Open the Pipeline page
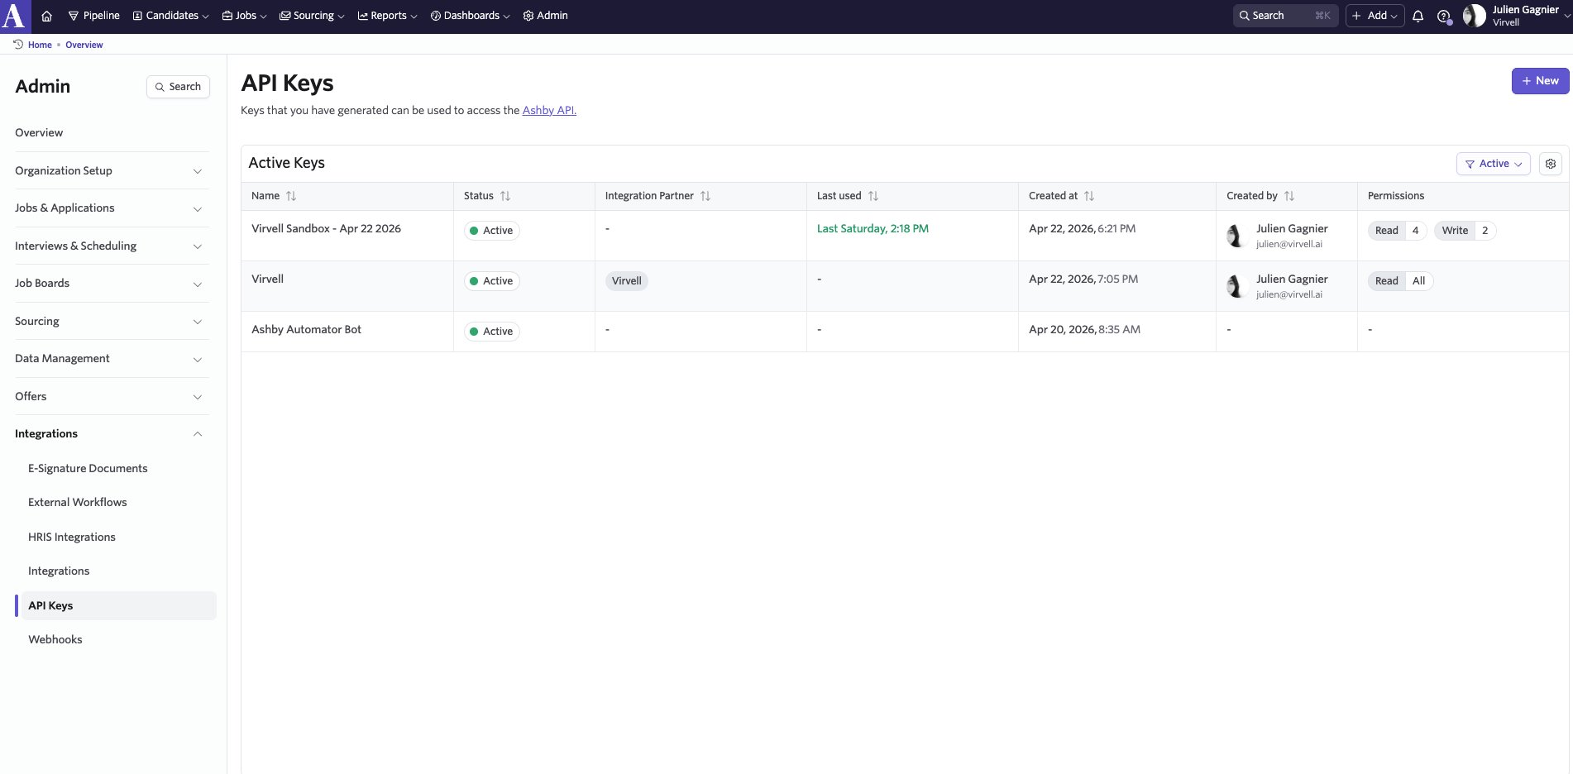Viewport: 1573px width, 774px height. pyautogui.click(x=93, y=16)
